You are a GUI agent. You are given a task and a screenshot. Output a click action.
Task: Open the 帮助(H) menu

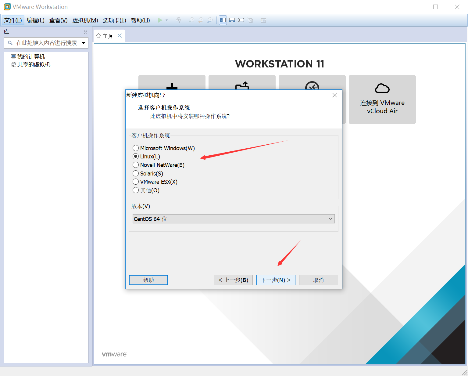pyautogui.click(x=141, y=20)
